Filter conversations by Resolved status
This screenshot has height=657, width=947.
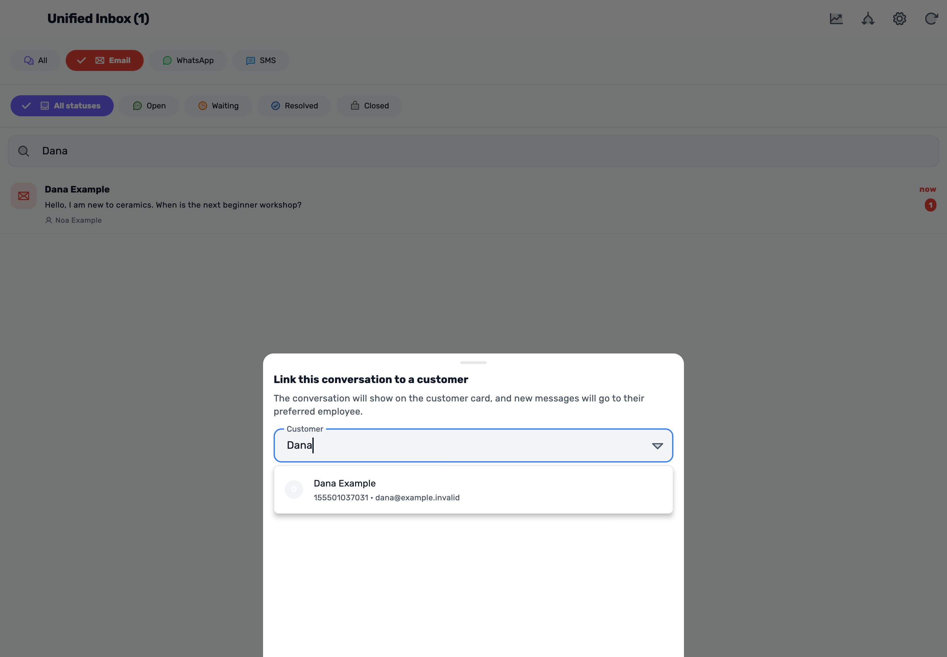click(x=294, y=106)
